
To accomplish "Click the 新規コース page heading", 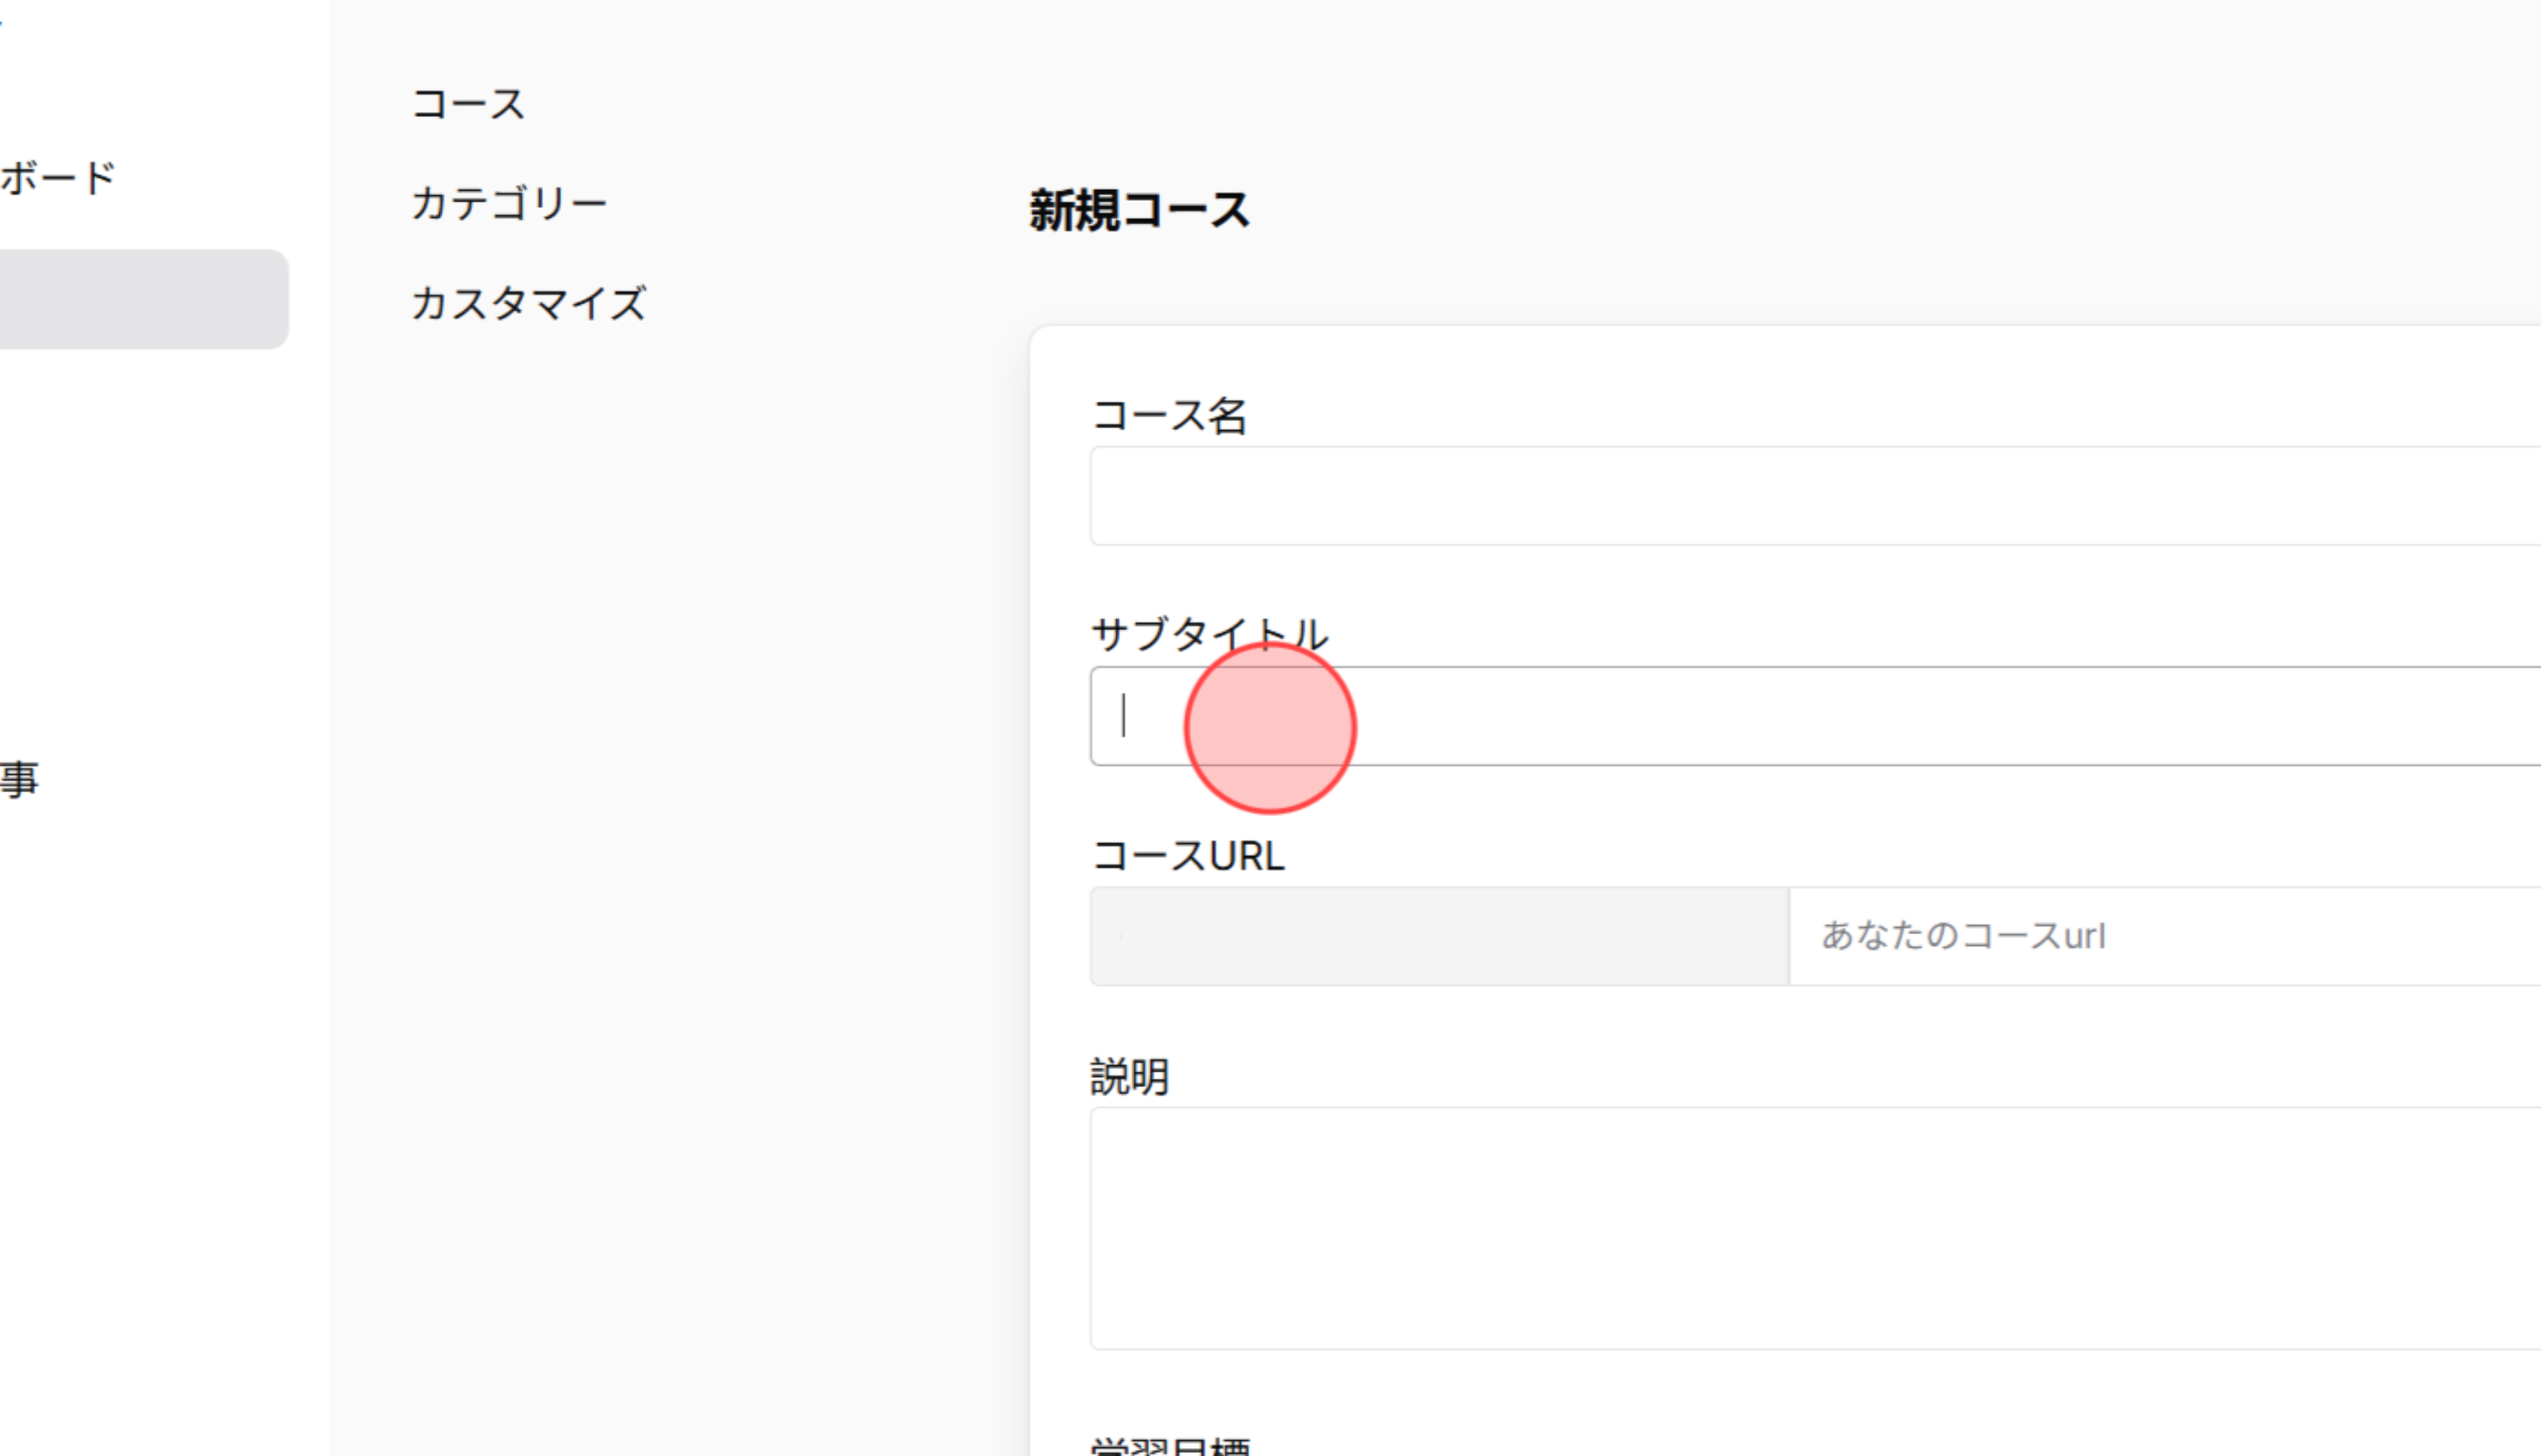I will point(1138,209).
